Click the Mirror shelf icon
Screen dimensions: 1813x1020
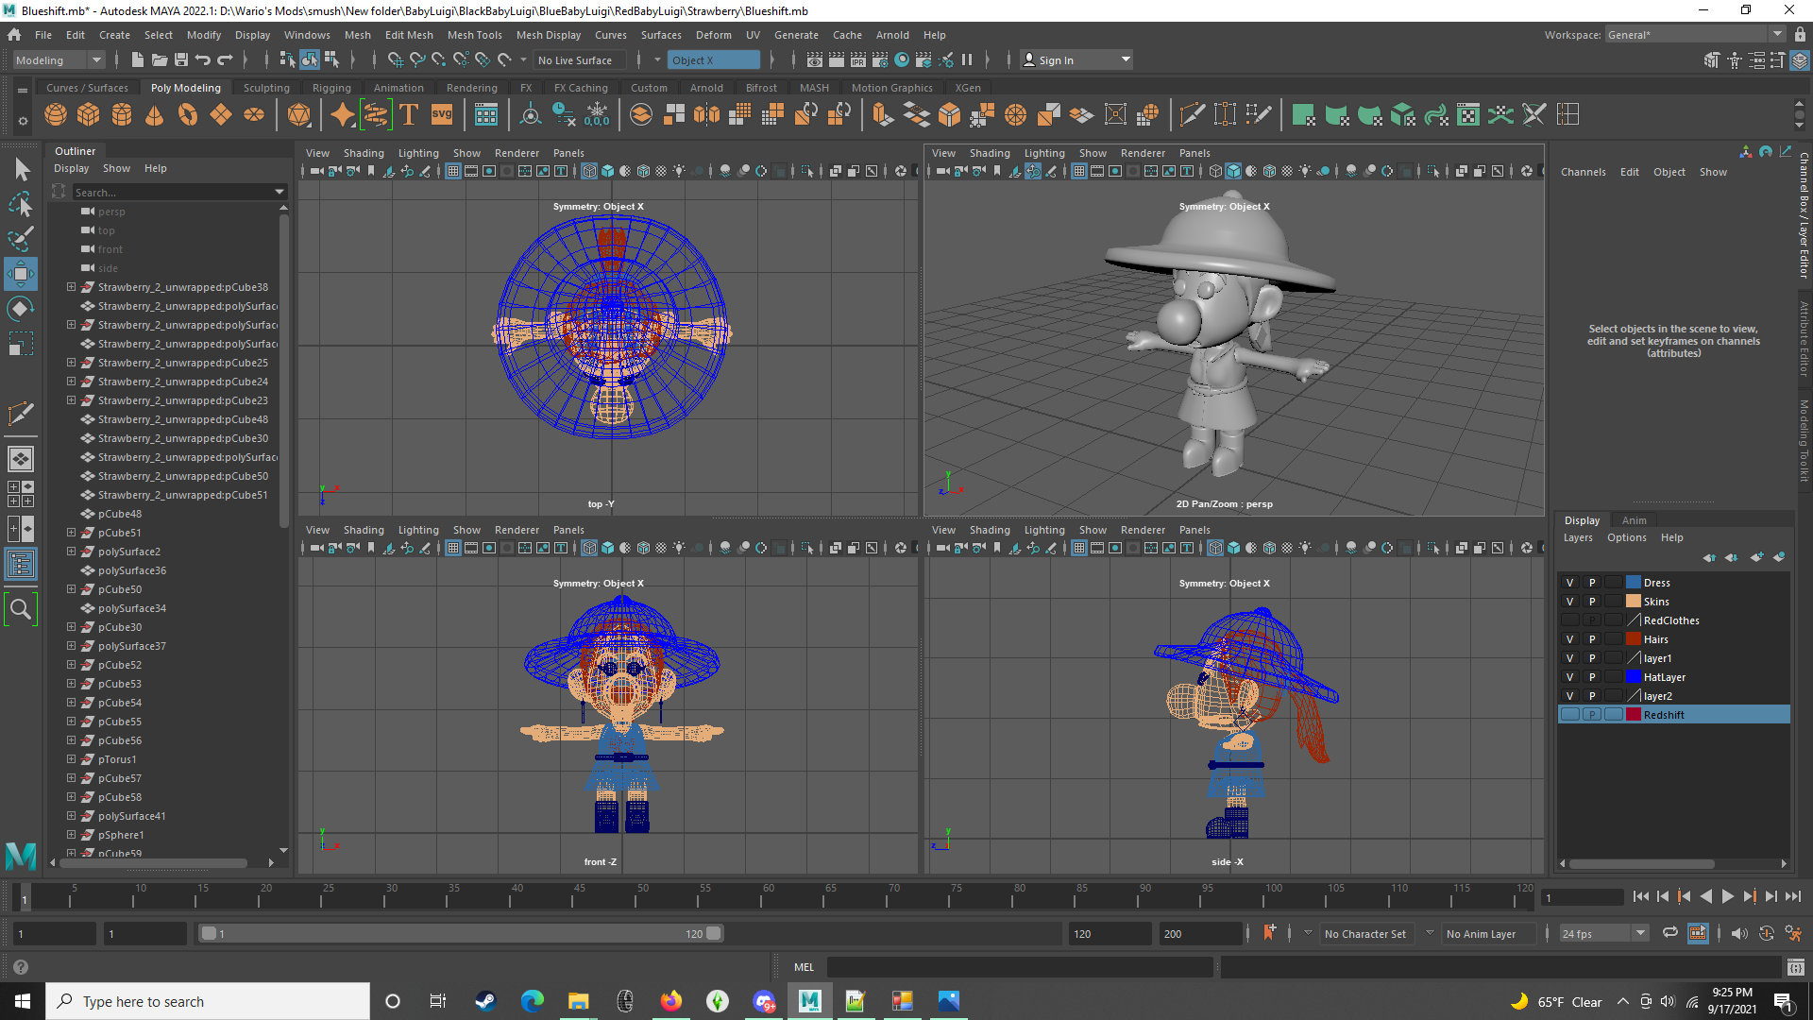click(706, 115)
